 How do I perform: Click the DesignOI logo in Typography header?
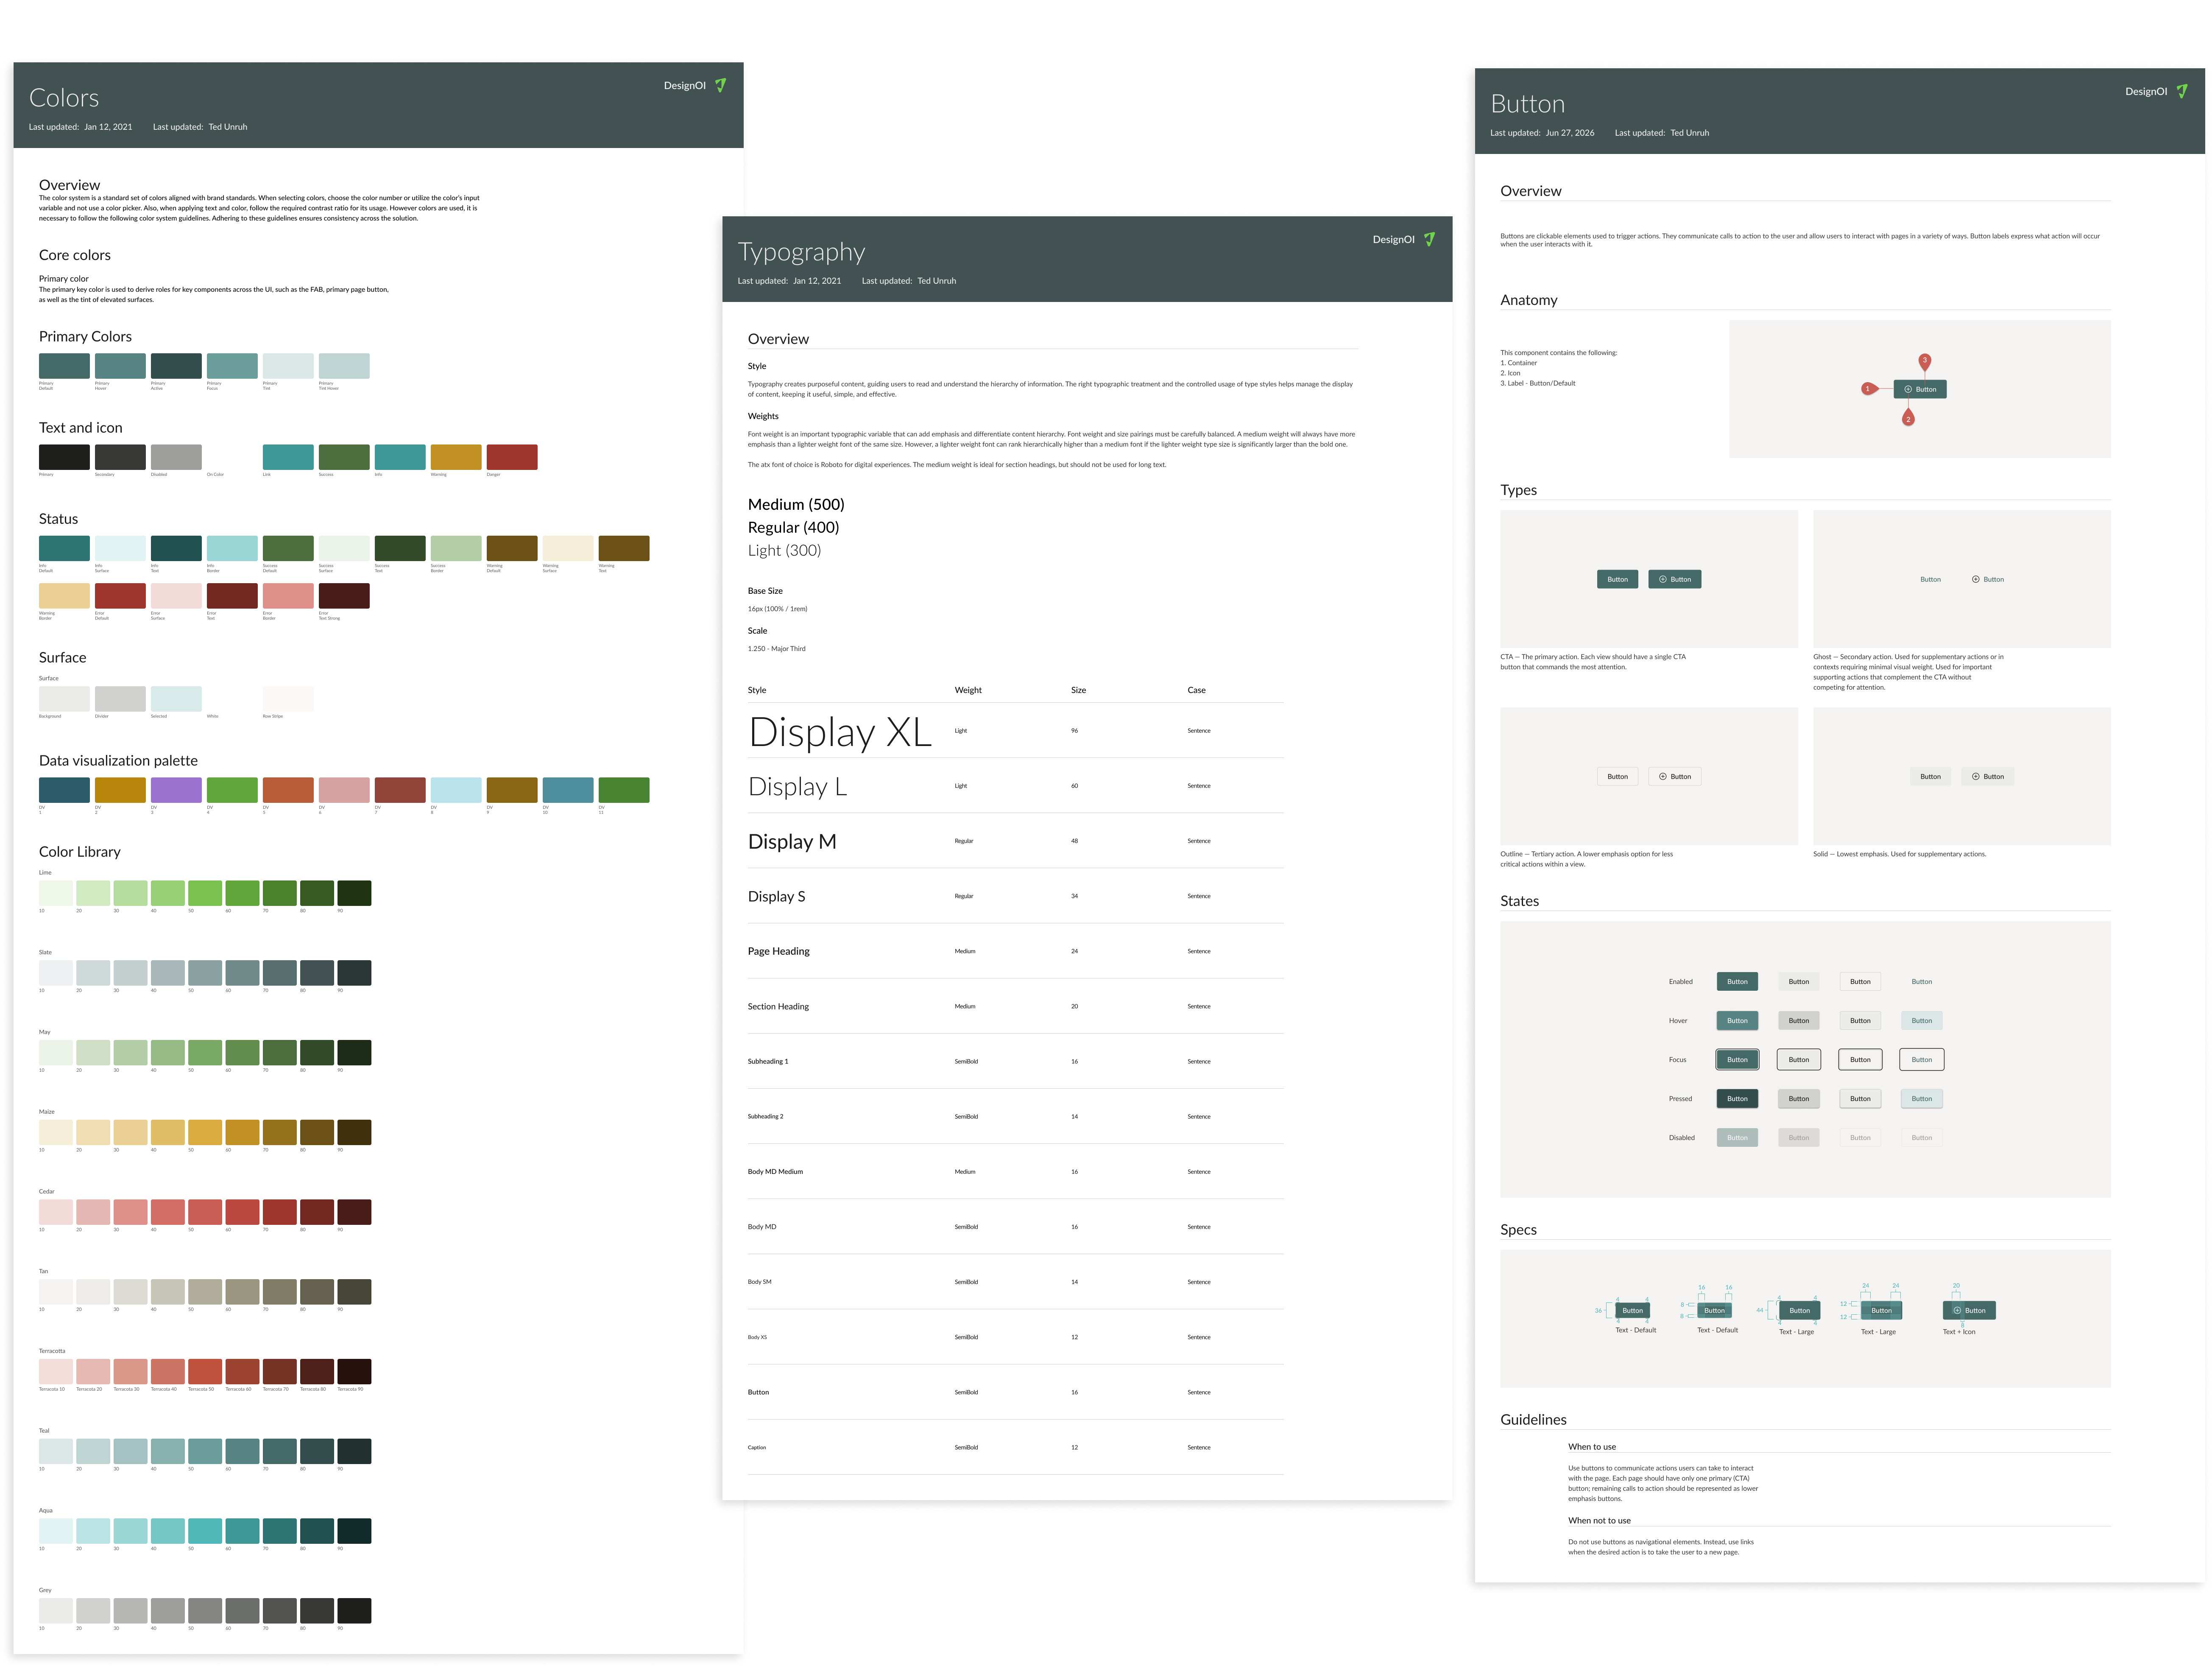coord(1404,239)
